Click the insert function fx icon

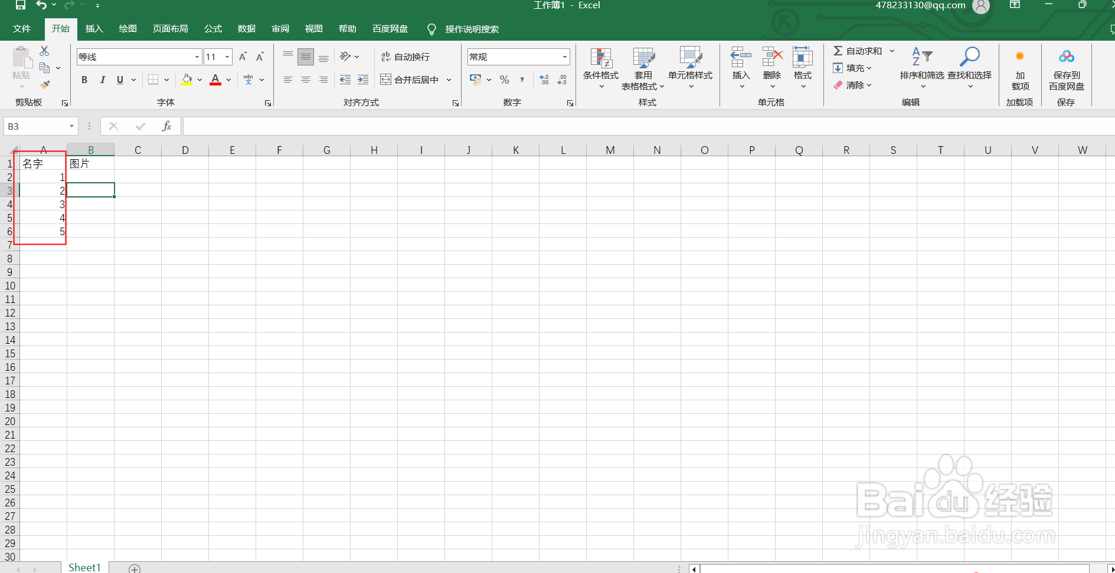[x=166, y=126]
